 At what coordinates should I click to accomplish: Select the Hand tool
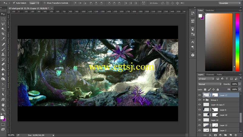point(3,105)
